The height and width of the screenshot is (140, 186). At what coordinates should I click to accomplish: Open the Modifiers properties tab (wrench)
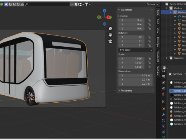point(164,115)
